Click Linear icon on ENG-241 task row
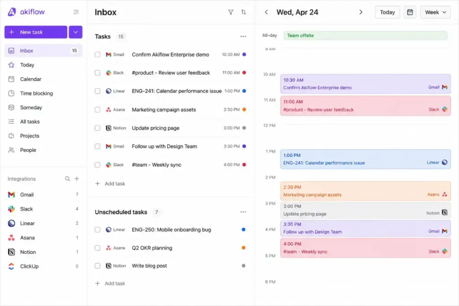Image resolution: width=459 pixels, height=306 pixels. (108, 91)
